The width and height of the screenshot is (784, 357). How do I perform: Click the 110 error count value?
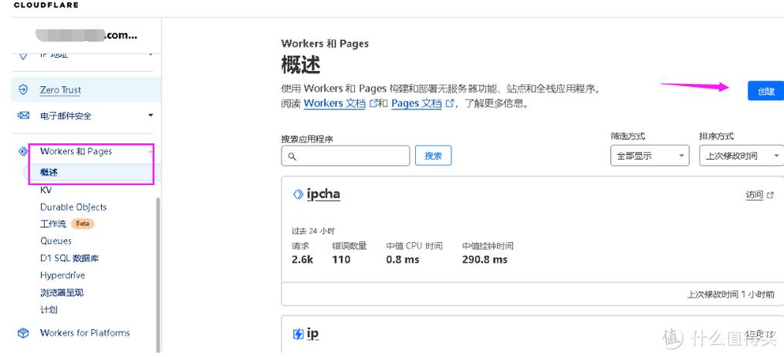[x=341, y=260]
